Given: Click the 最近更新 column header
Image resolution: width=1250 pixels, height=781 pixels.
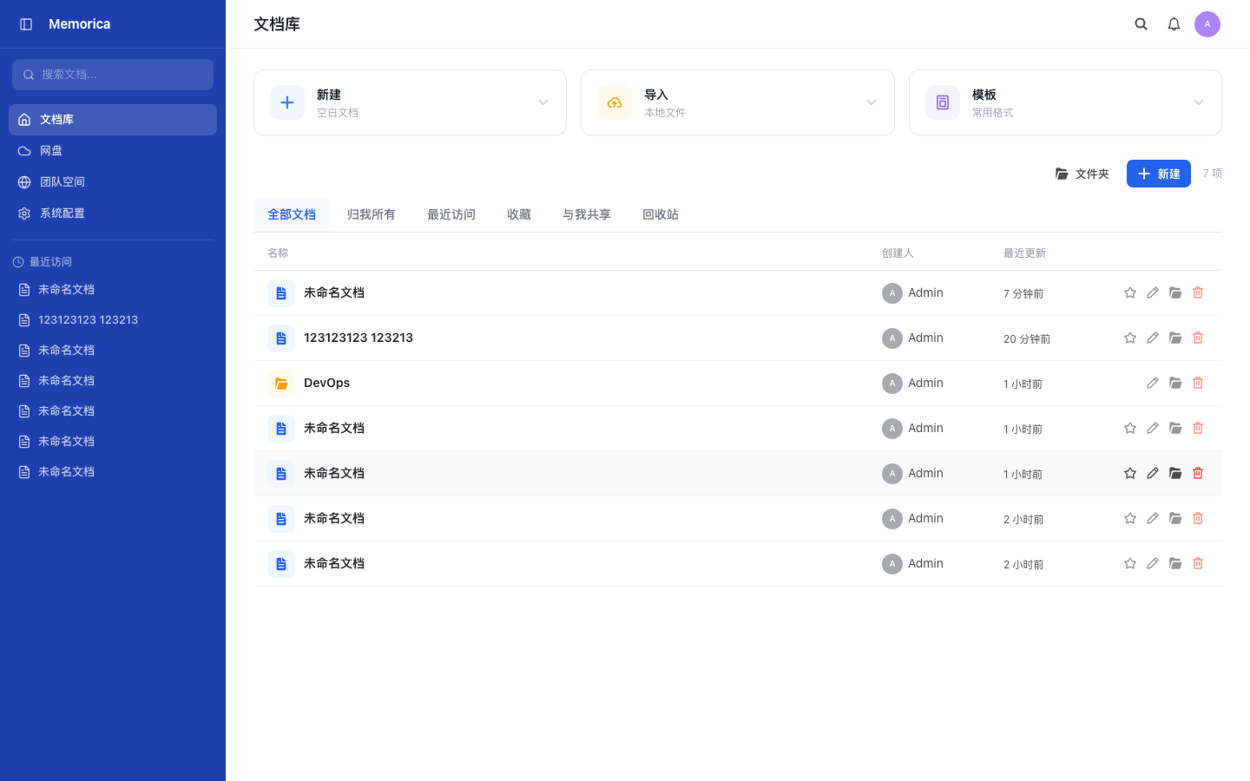Looking at the screenshot, I should pyautogui.click(x=1024, y=253).
